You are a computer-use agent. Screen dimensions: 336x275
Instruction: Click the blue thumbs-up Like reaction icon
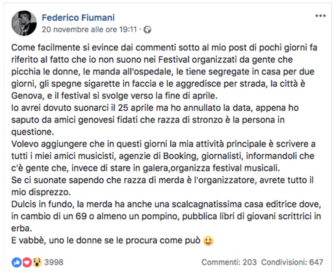pyautogui.click(x=17, y=262)
